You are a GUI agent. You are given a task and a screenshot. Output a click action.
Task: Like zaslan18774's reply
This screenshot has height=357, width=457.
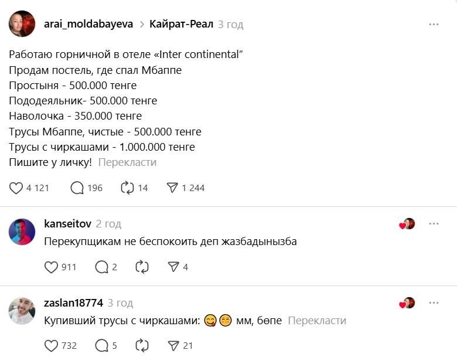click(x=52, y=345)
